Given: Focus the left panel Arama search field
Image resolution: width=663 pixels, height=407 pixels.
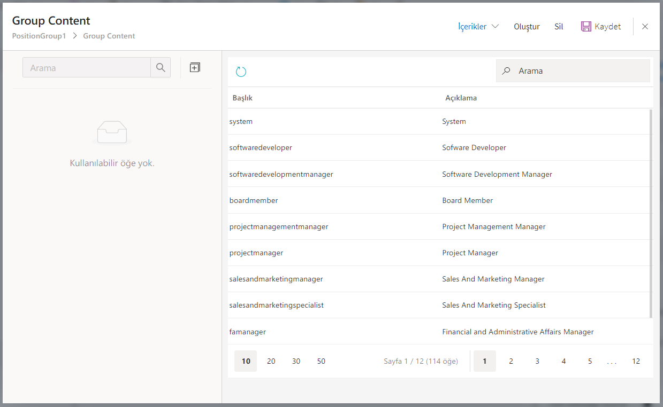Looking at the screenshot, I should [87, 68].
